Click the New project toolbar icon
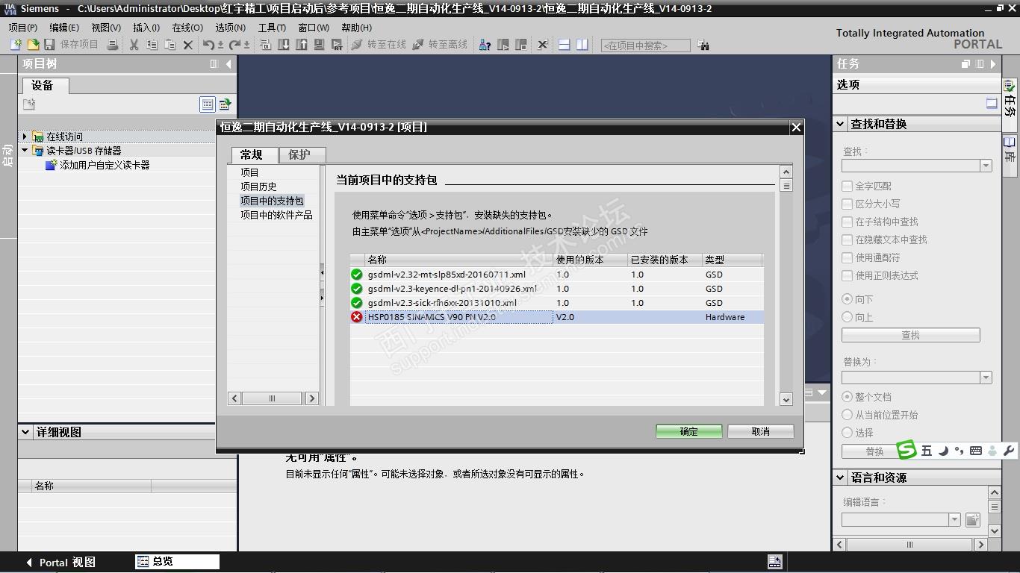 [16, 45]
